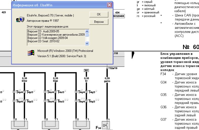199x130 pixels.
Task: Click the black page marker flag
Action: coord(133,55)
